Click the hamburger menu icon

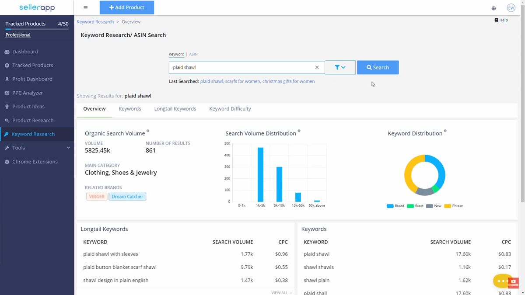[86, 7]
